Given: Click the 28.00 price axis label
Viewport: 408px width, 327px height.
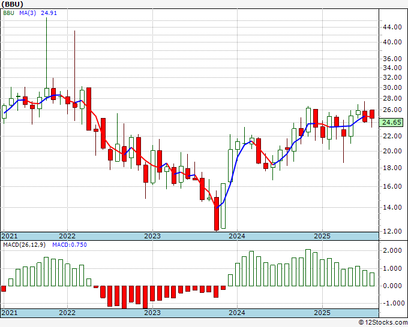Looking at the screenshot, I should click(392, 98).
